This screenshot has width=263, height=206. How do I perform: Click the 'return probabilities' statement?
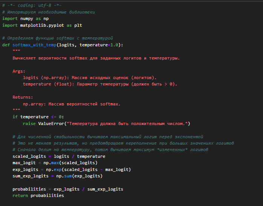(x=38, y=195)
